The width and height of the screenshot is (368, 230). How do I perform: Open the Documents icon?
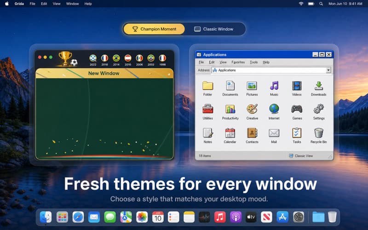(230, 88)
